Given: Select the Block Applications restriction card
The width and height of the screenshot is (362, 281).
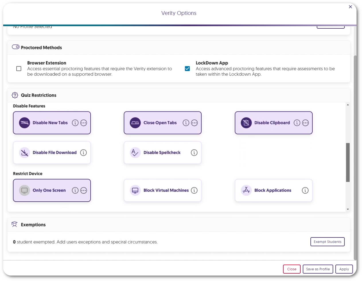Looking at the screenshot, I should (273, 190).
